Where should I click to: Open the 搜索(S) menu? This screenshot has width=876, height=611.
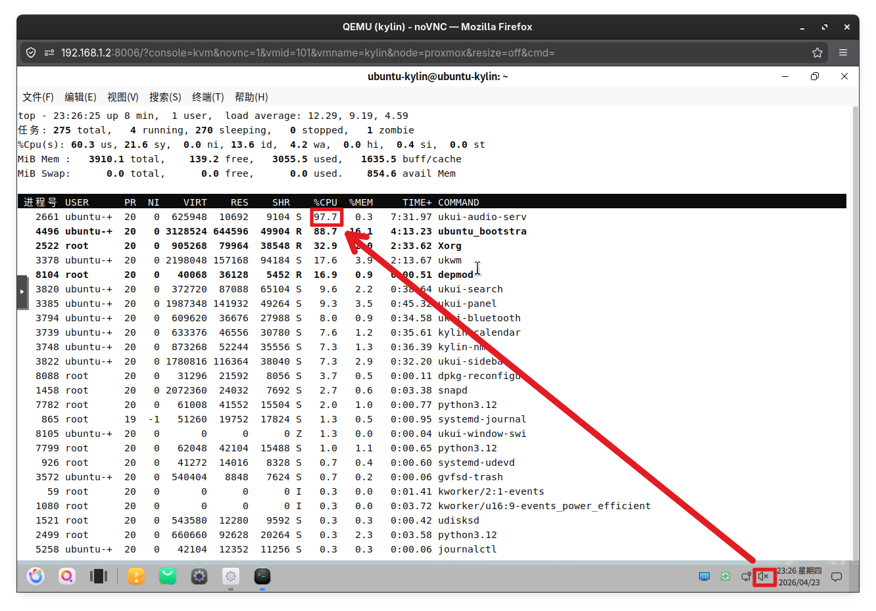(165, 97)
